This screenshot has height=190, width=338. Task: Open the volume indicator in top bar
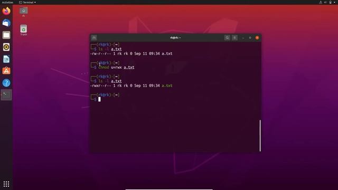tap(325, 2)
